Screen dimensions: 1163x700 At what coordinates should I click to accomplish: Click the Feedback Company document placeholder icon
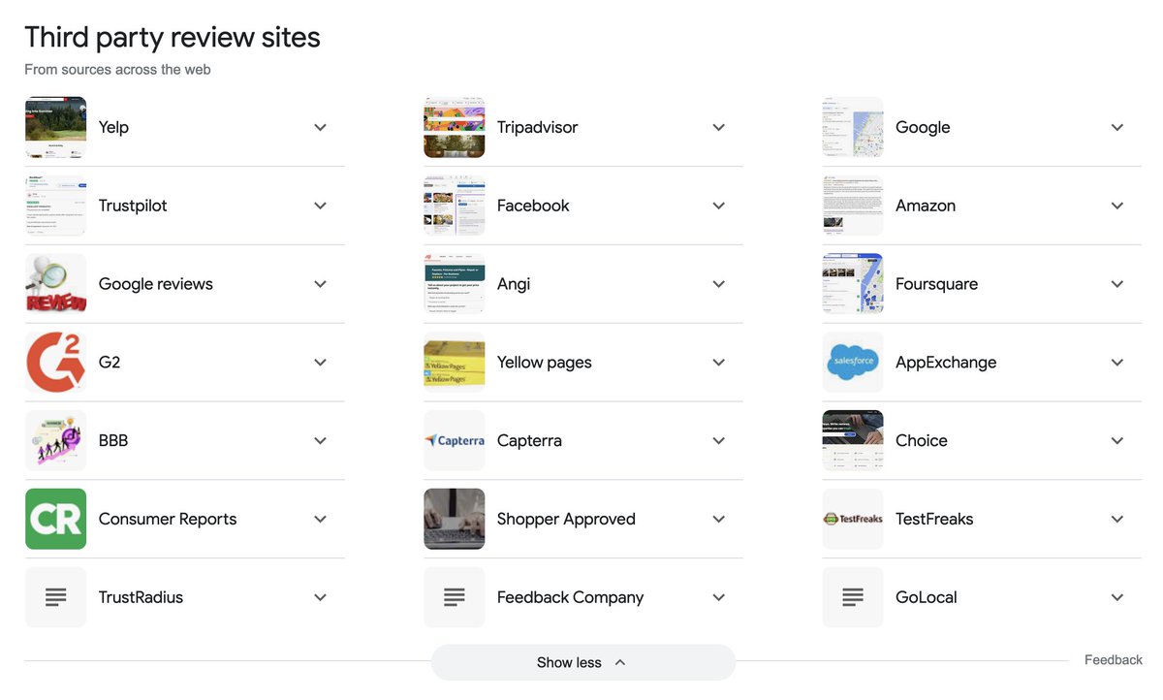click(x=454, y=597)
